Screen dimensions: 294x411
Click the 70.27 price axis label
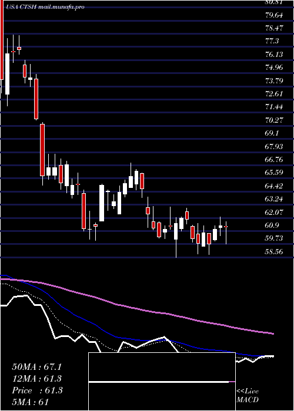[x=274, y=120]
